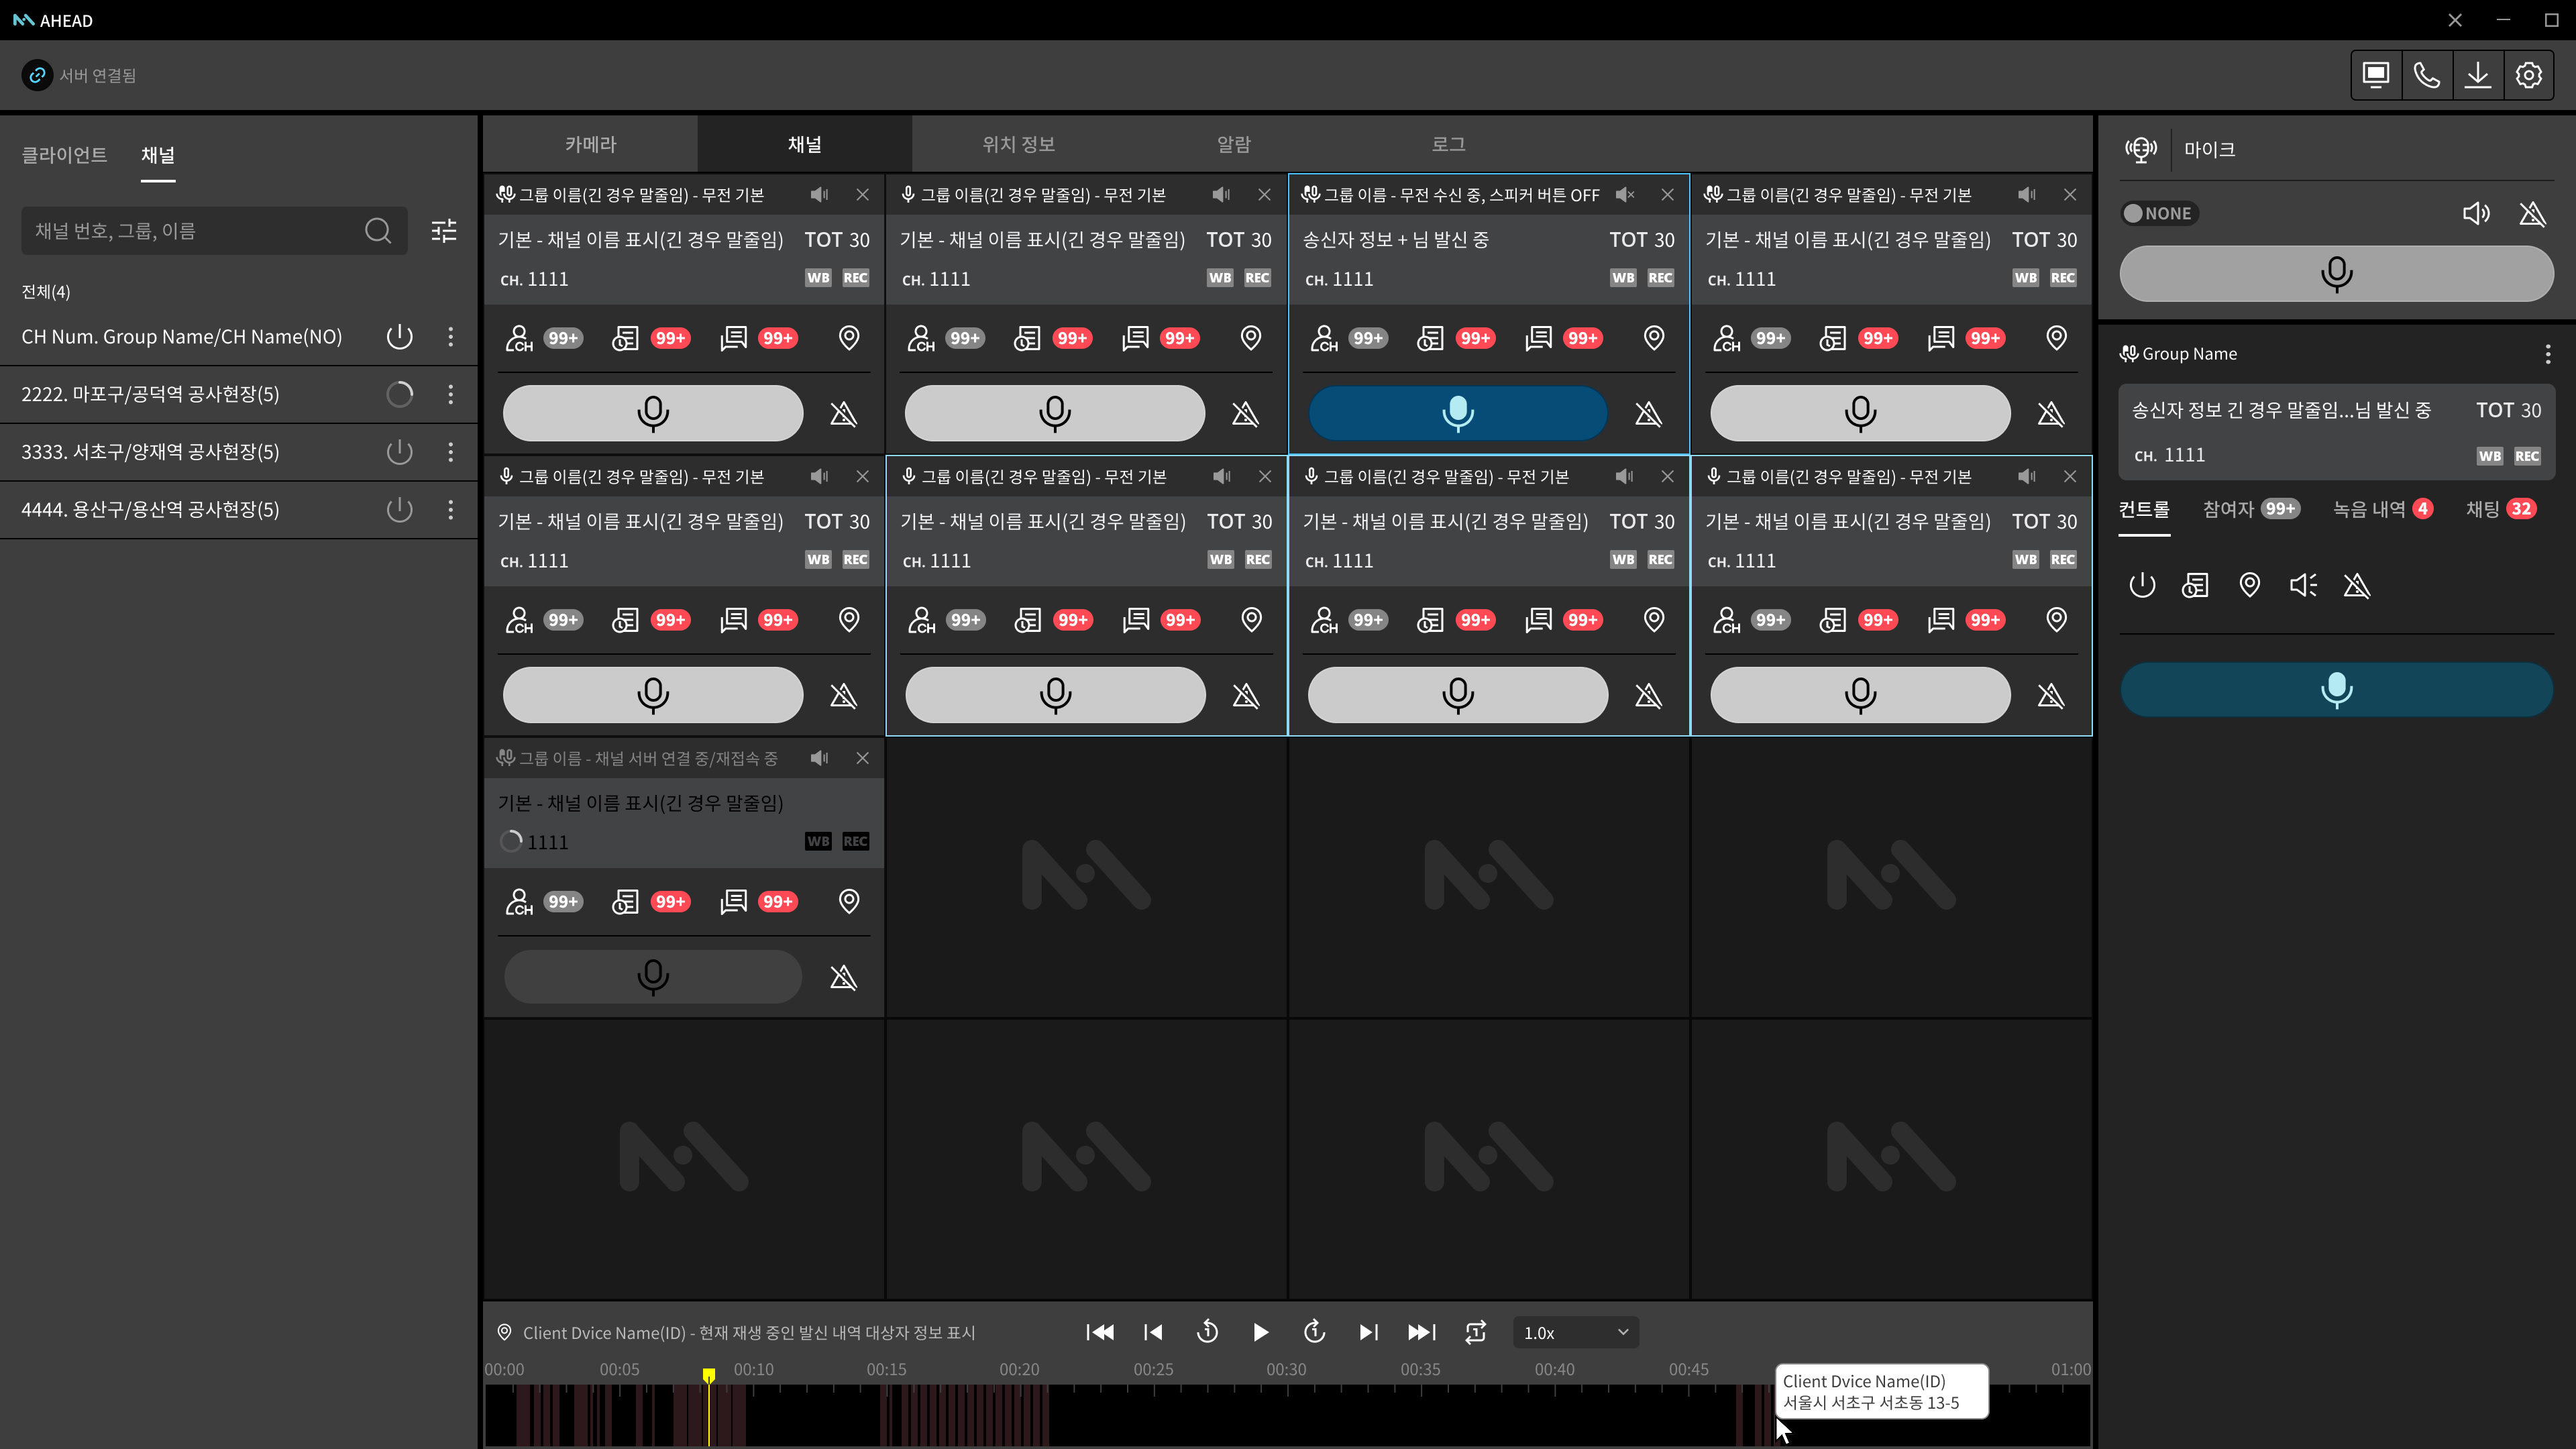Click power icon in Group Name control panel
The image size is (2576, 1449).
point(2142,585)
